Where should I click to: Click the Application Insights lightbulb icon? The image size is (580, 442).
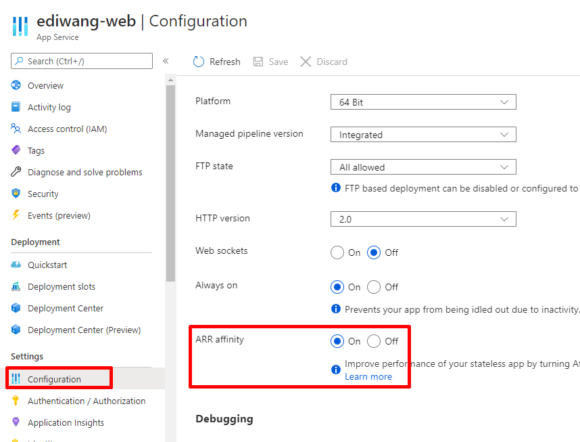pyautogui.click(x=16, y=422)
